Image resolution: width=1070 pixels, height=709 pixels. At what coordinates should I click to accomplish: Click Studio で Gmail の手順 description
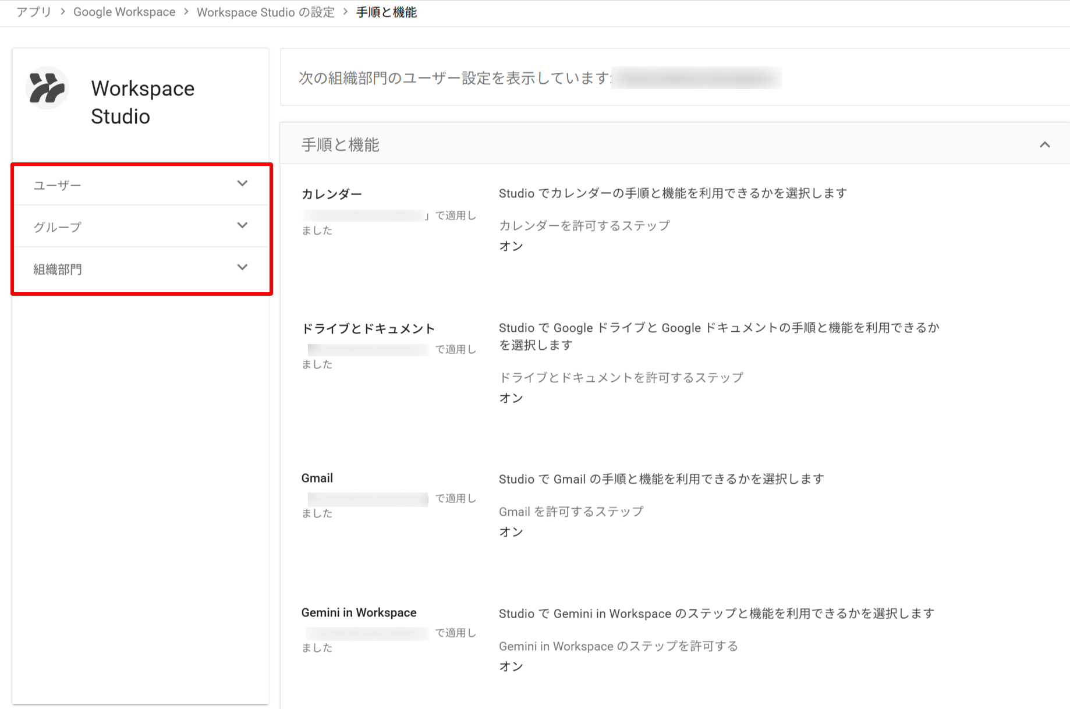click(661, 479)
